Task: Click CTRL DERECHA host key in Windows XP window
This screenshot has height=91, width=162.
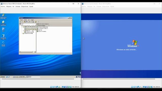Action: [156, 87]
